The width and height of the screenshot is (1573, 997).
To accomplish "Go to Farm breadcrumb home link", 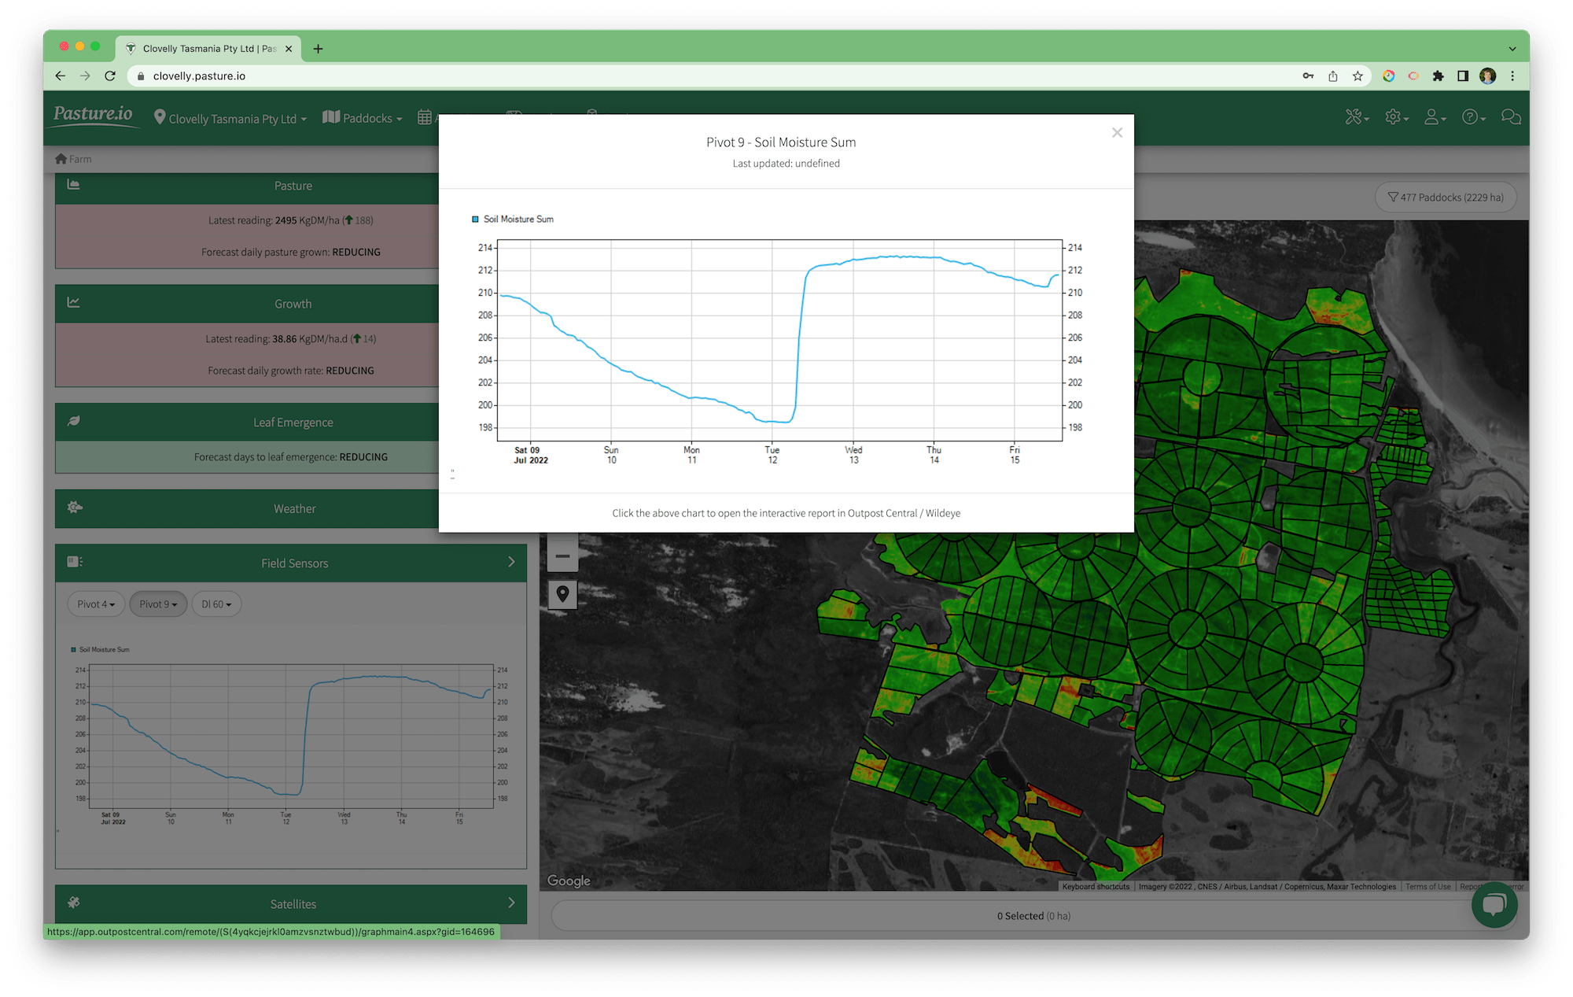I will 73,159.
